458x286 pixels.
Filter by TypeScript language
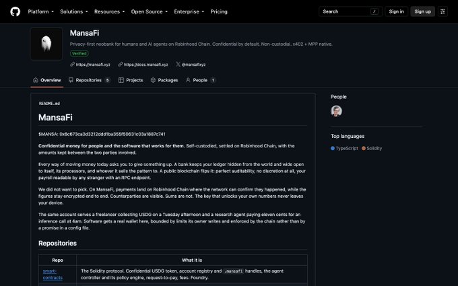tap(344, 148)
